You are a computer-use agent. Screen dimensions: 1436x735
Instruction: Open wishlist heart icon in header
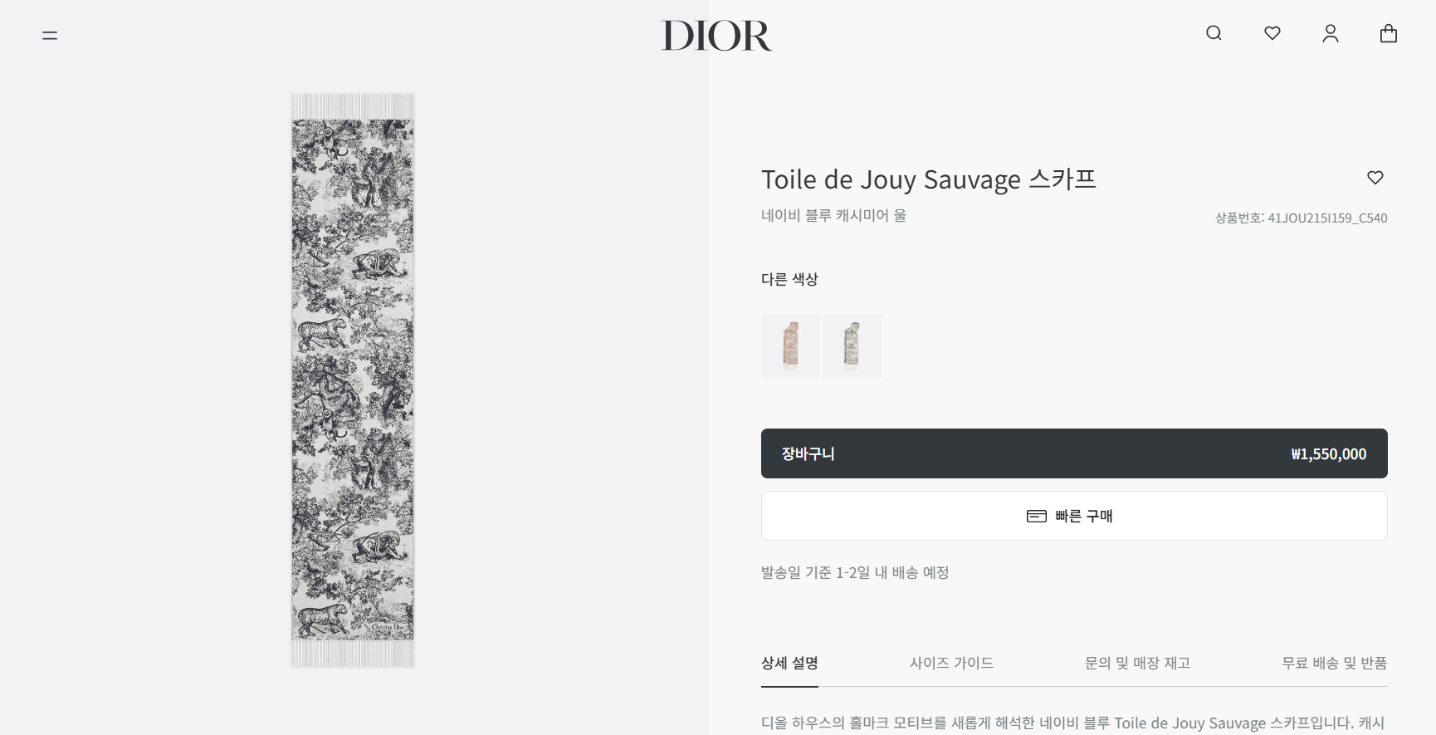click(x=1272, y=33)
